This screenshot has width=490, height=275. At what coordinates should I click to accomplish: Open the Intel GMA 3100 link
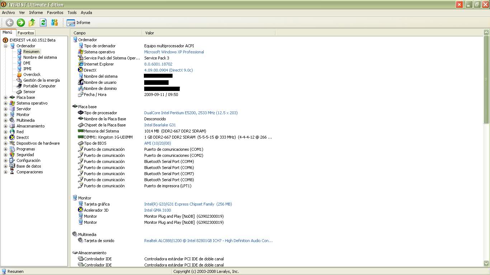click(x=157, y=210)
